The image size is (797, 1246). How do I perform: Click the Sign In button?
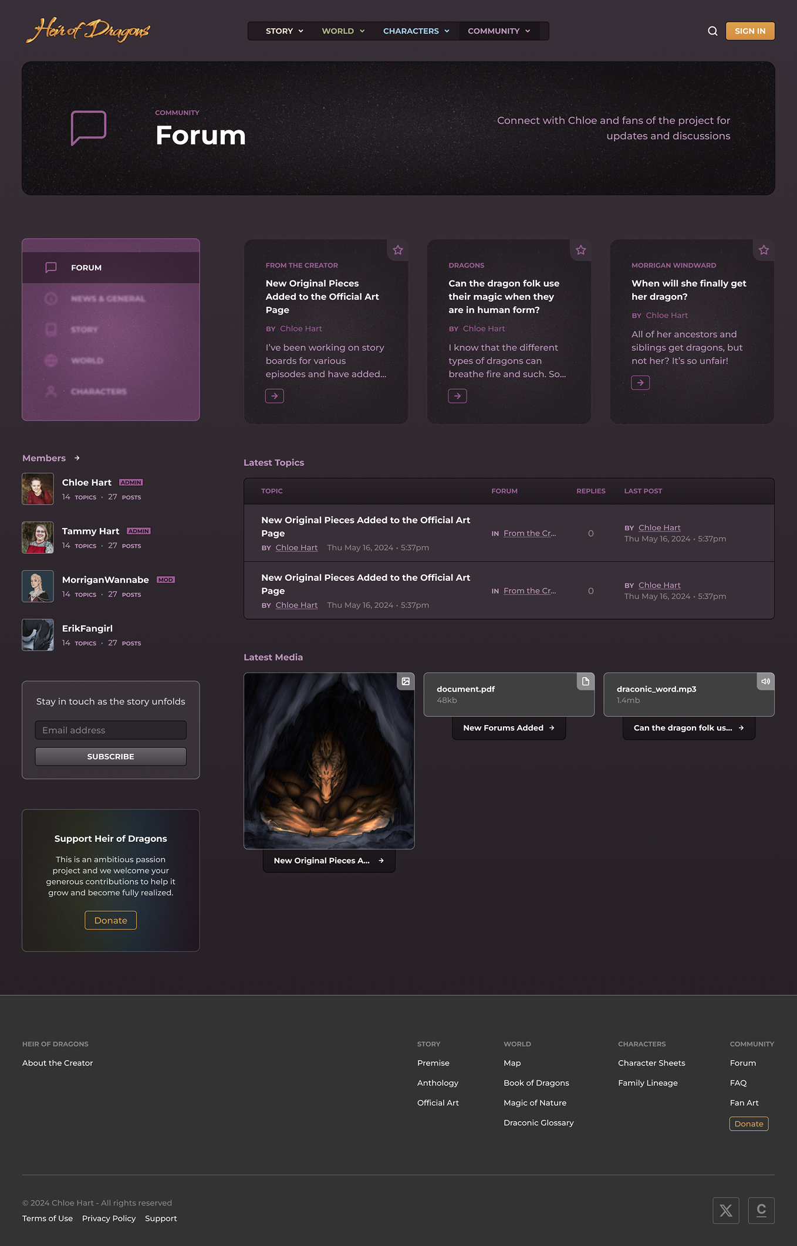pos(750,31)
